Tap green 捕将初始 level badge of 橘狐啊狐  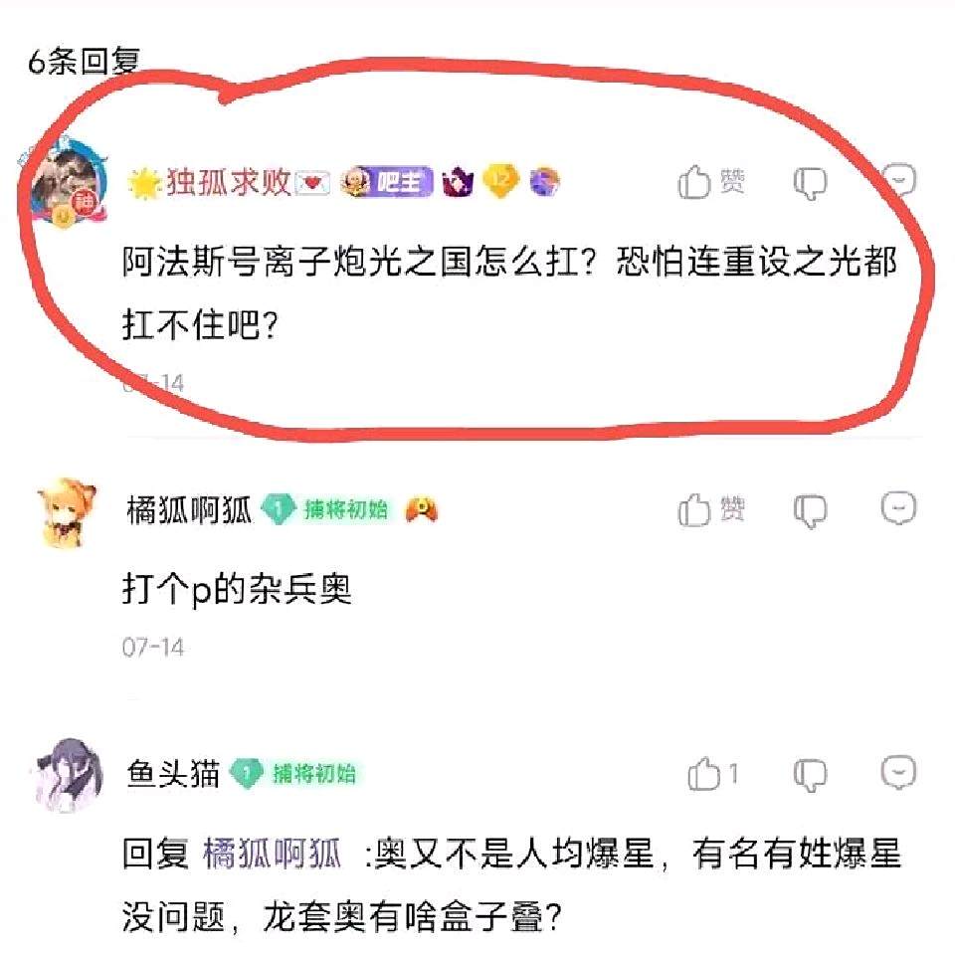(324, 509)
